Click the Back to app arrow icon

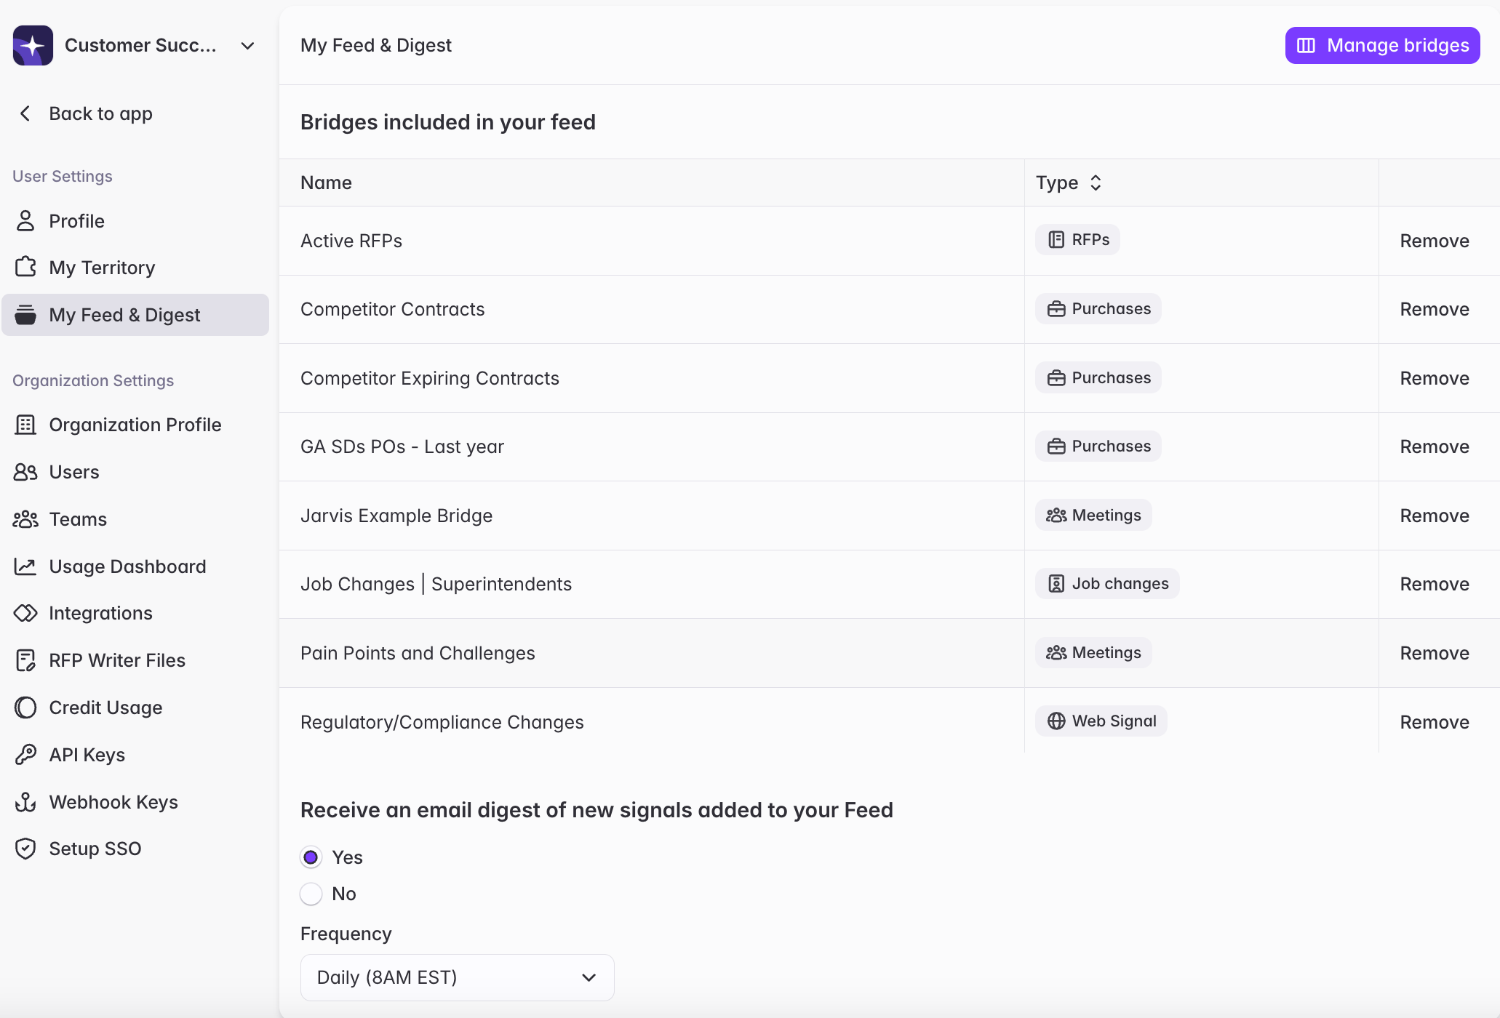[x=25, y=113]
